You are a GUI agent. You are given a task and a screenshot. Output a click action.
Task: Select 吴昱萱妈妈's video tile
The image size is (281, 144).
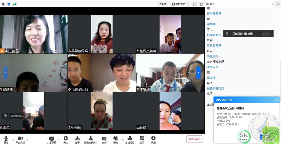click(102, 34)
